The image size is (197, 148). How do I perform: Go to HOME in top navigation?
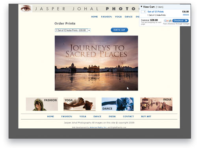[95, 17]
